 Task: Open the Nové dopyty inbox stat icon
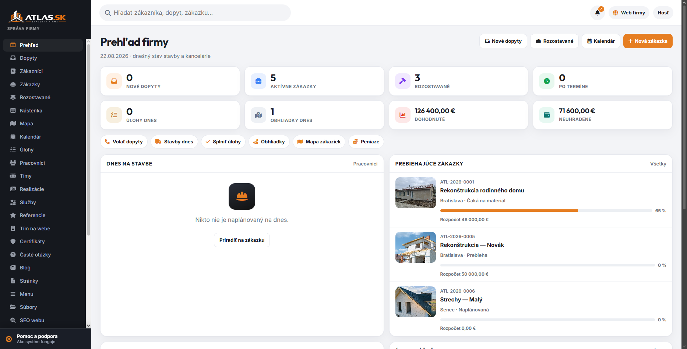click(114, 81)
